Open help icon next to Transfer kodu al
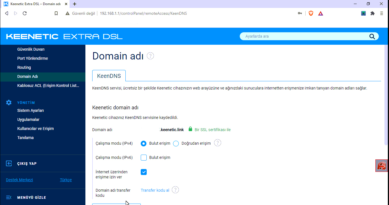The width and height of the screenshot is (389, 205). click(175, 190)
